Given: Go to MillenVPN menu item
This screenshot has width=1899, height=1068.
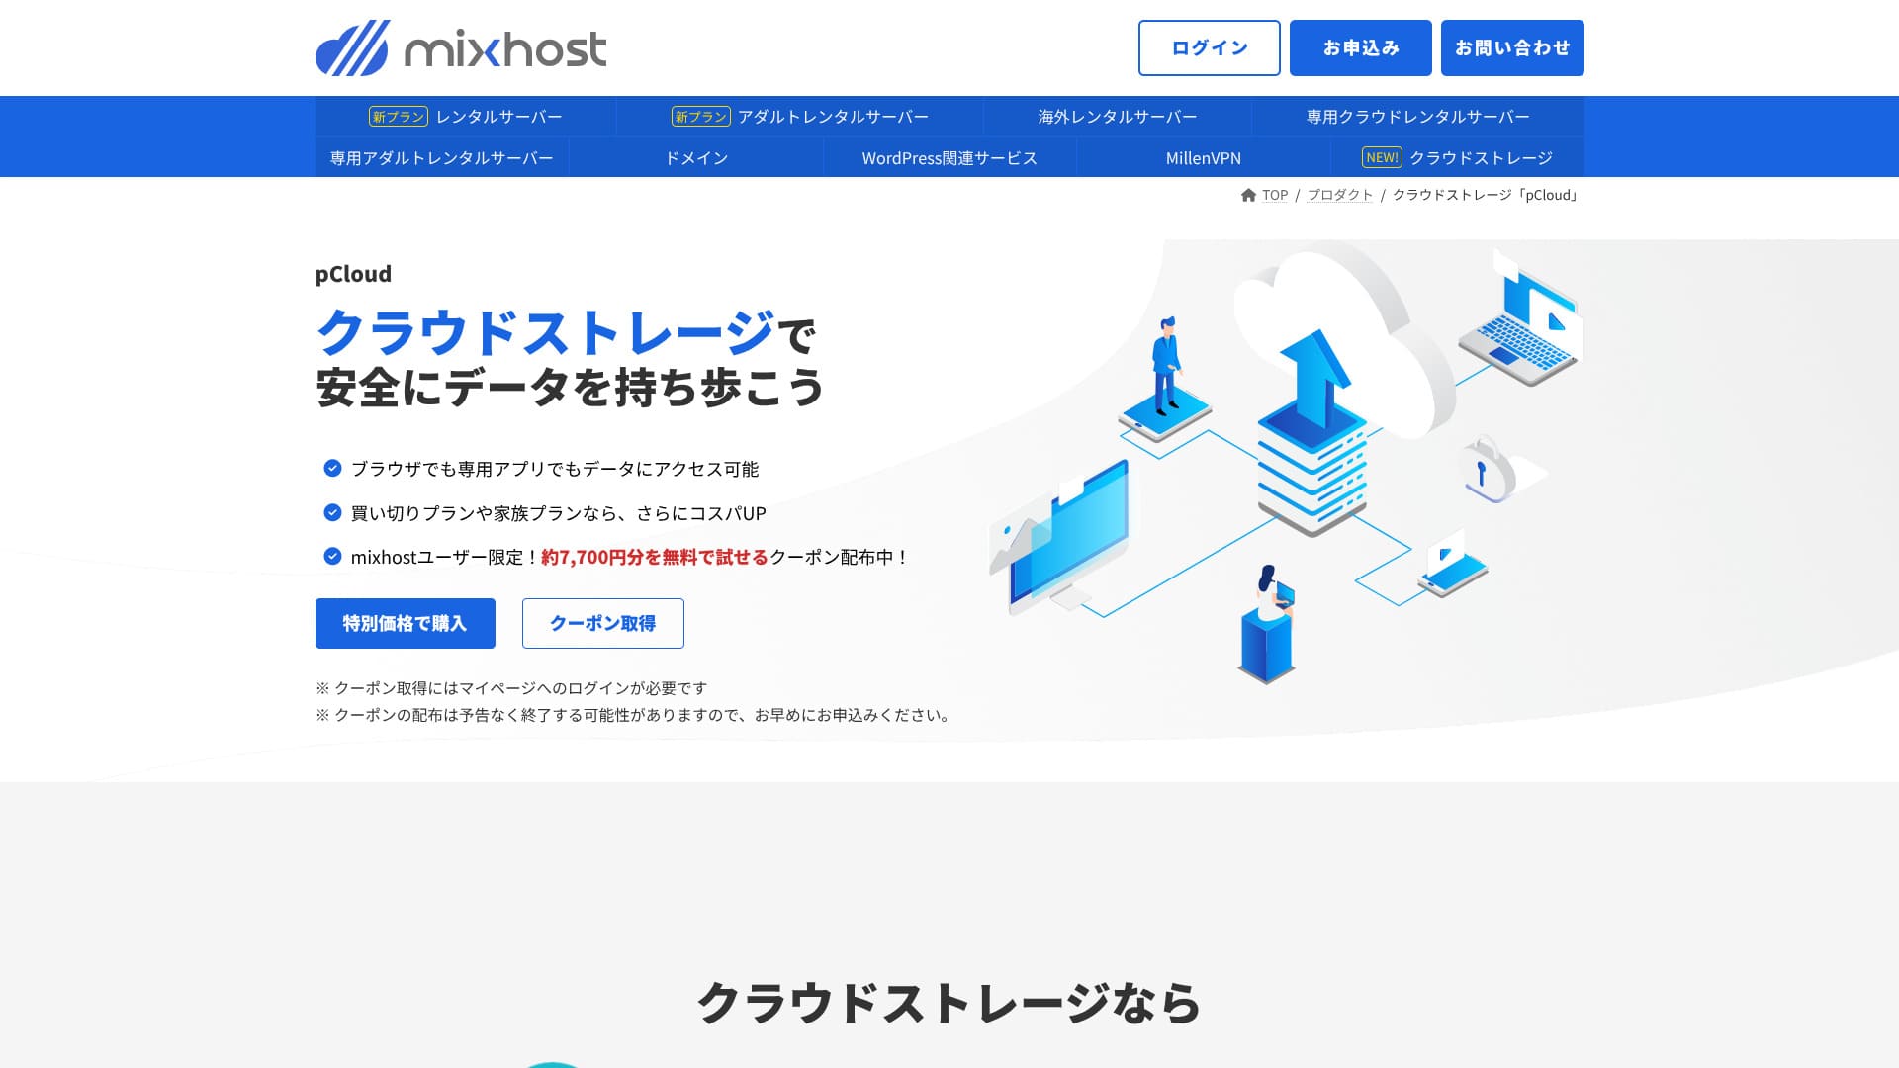Looking at the screenshot, I should click(1204, 157).
